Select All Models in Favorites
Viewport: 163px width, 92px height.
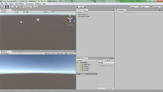click(85, 66)
